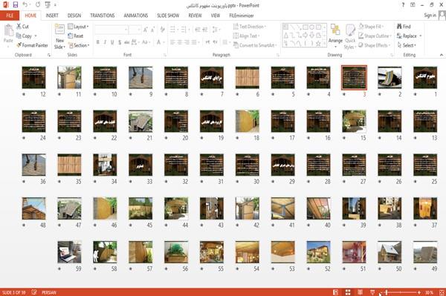
Task: Click Clear All Formatting icon
Action: point(162,30)
